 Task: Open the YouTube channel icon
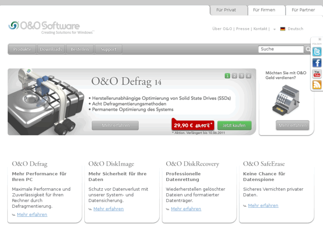point(317,74)
